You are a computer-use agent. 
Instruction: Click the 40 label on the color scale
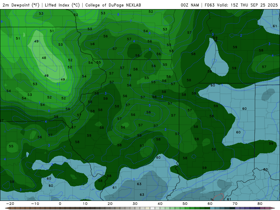click(x=160, y=204)
